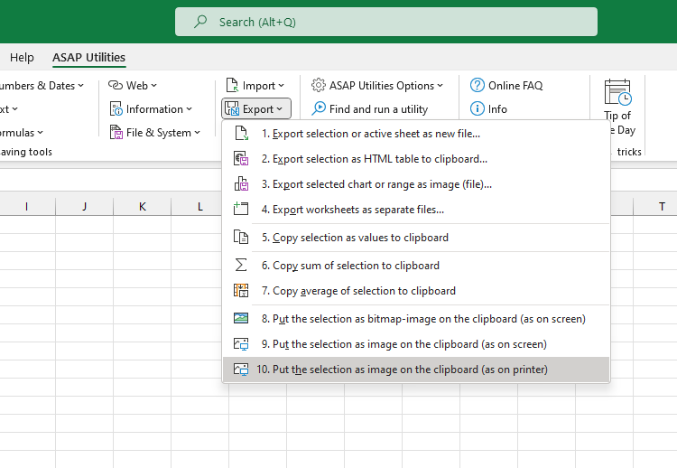Click the Find and run utility icon
Screen dimensions: 677x468
tap(319, 108)
